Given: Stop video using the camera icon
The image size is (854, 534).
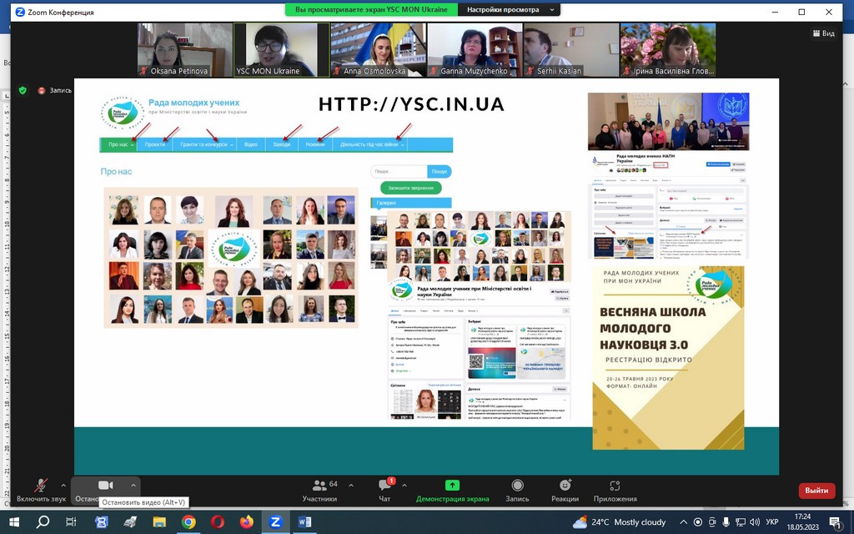Looking at the screenshot, I should (106, 485).
